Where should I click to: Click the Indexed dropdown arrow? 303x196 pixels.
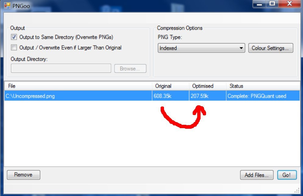click(241, 48)
